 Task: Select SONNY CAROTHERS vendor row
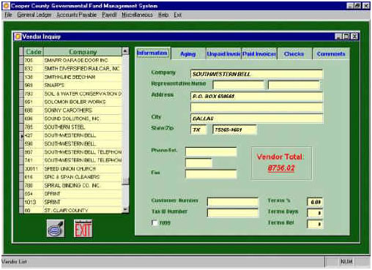click(72, 110)
